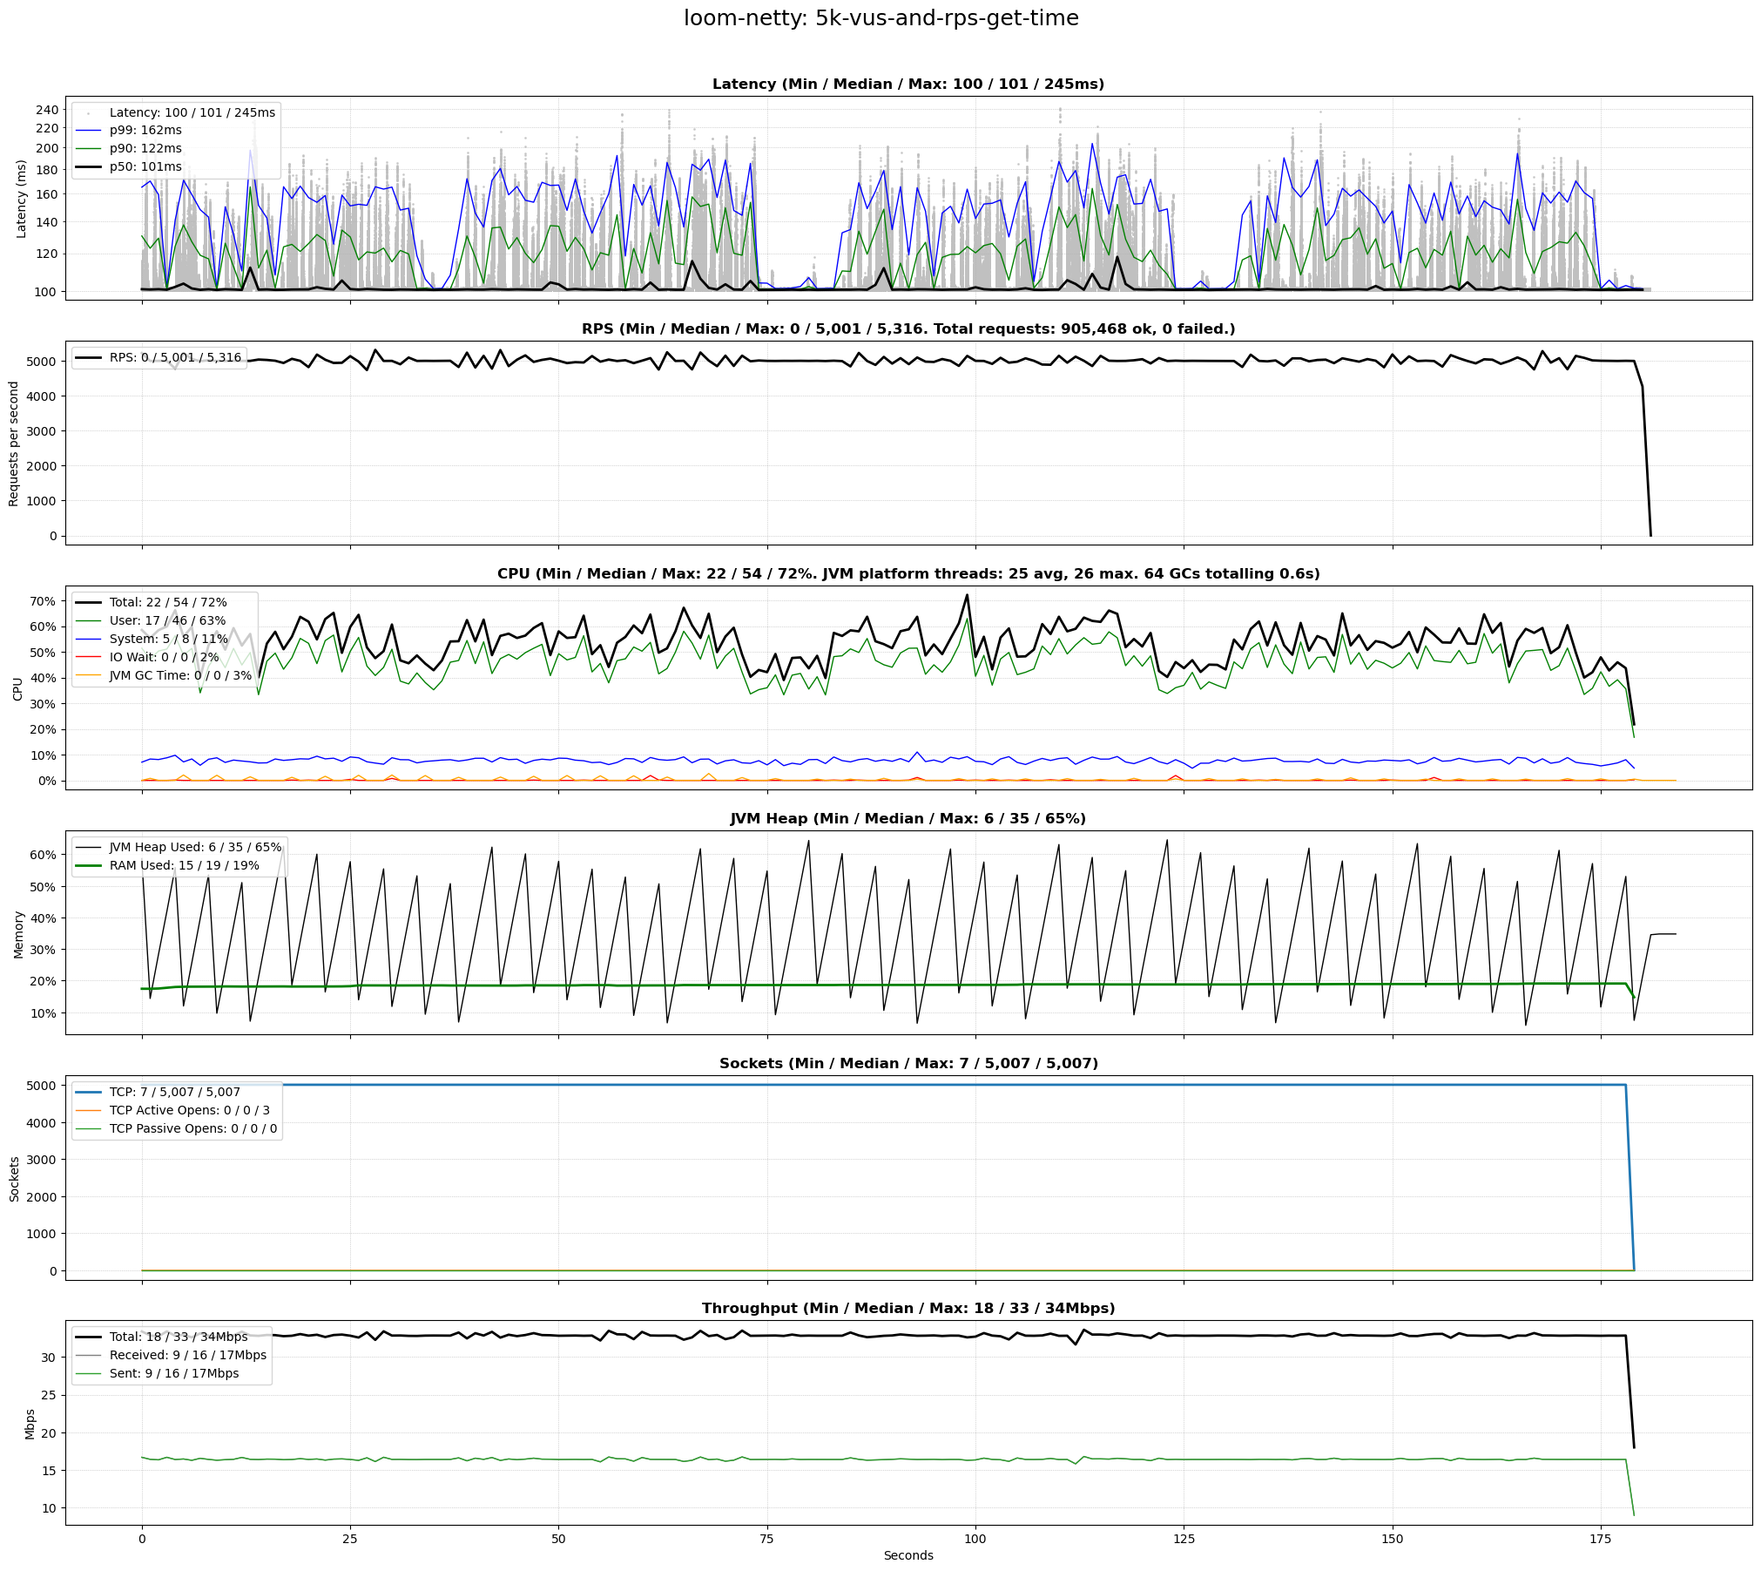Screen dimensions: 1761x1571
Task: Click CPU y-axis tick '0%'
Action: coord(47,781)
